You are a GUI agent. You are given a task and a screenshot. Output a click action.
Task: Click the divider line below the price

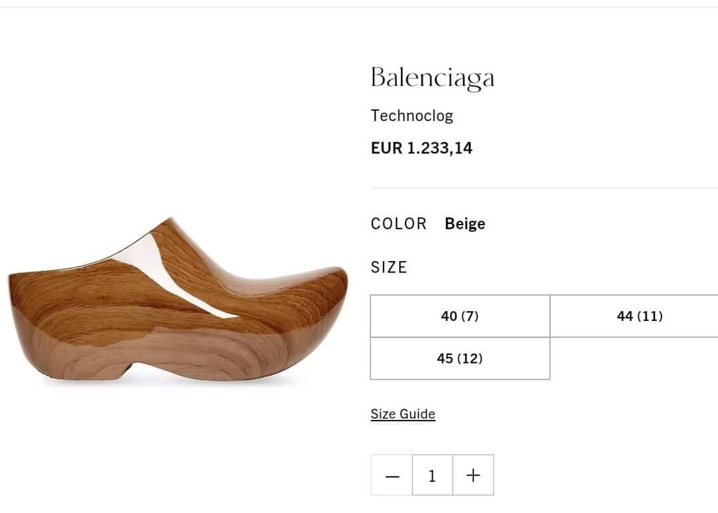[x=544, y=187]
